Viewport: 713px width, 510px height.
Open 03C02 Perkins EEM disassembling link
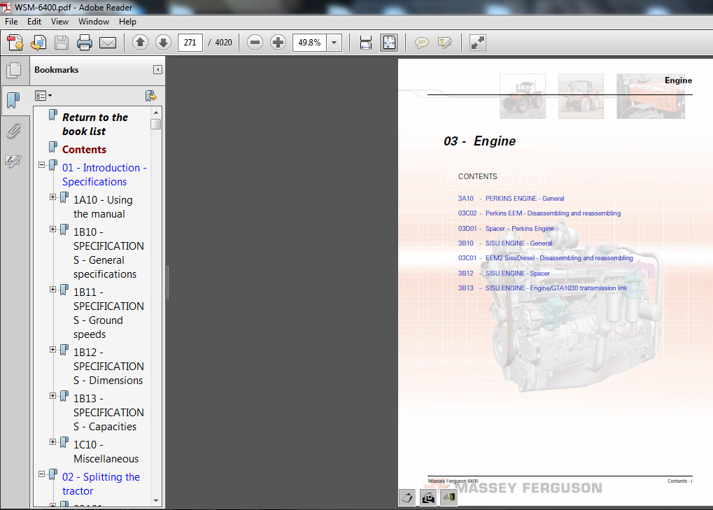click(x=539, y=213)
